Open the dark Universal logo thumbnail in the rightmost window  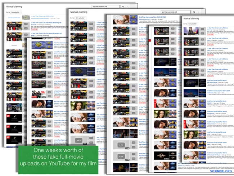[191, 83]
